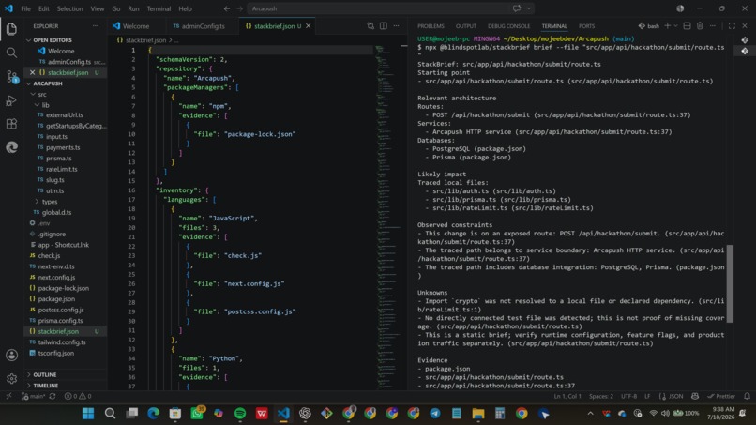Open Source Control view in activity bar
756x425 pixels.
pos(11,77)
